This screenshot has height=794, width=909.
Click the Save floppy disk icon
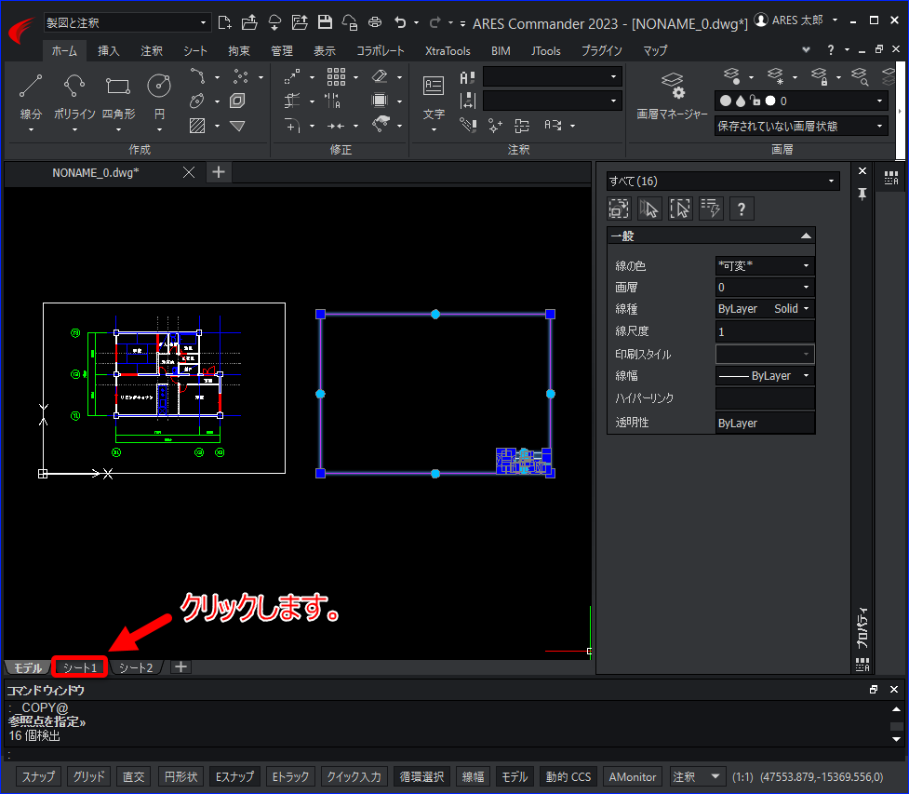coord(325,22)
